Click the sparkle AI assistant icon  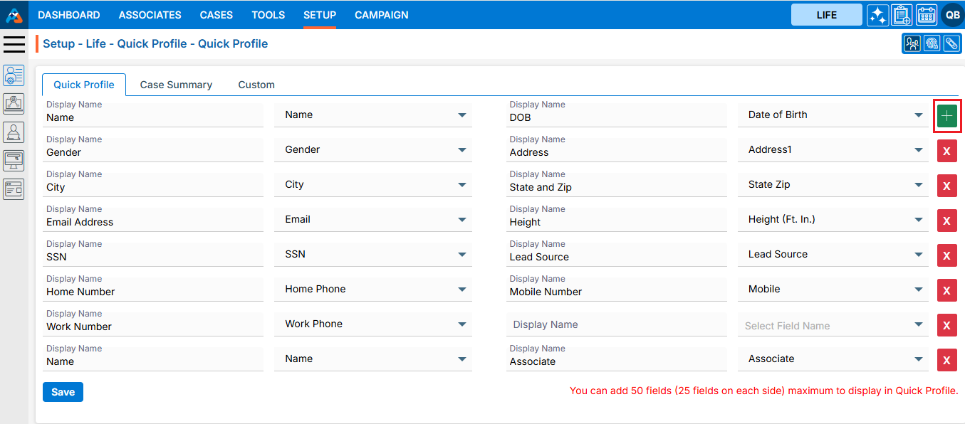click(x=877, y=15)
